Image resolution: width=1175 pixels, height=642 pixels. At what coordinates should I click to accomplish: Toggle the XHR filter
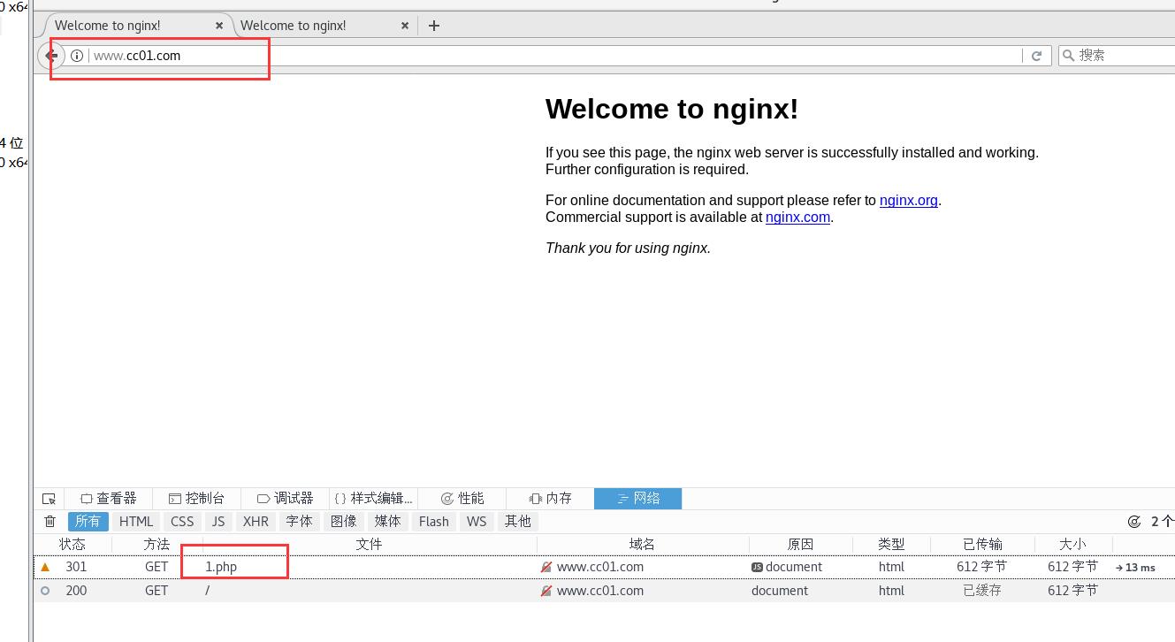[256, 522]
